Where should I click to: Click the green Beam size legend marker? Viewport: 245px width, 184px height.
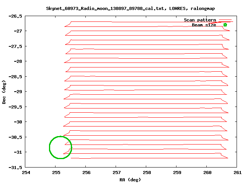pos(225,25)
